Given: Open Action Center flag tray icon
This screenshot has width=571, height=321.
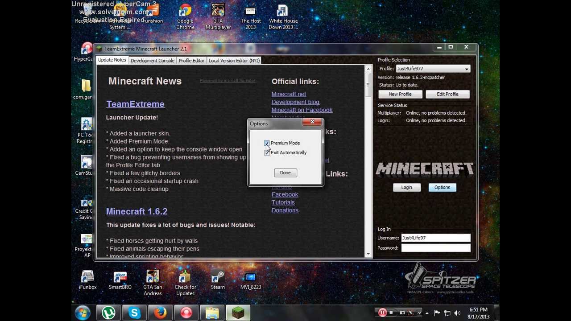Looking at the screenshot, I should pyautogui.click(x=437, y=313).
